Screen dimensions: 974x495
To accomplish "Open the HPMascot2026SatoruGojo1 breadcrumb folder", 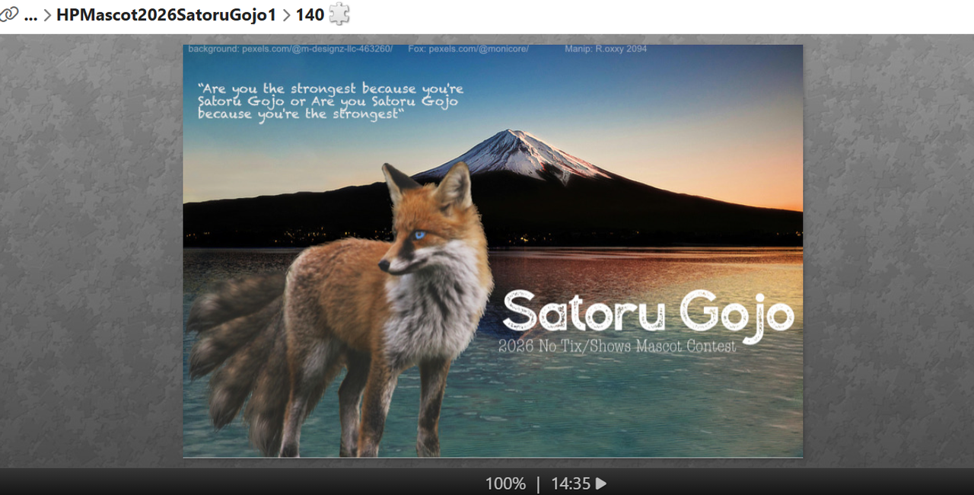I will [x=166, y=14].
